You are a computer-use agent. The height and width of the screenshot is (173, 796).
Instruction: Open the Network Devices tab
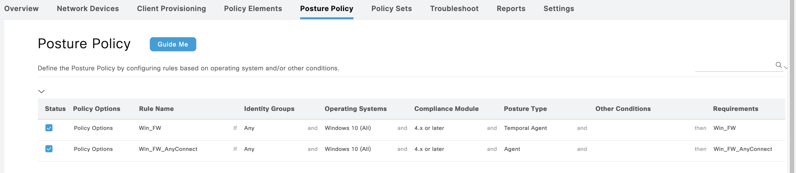[88, 9]
